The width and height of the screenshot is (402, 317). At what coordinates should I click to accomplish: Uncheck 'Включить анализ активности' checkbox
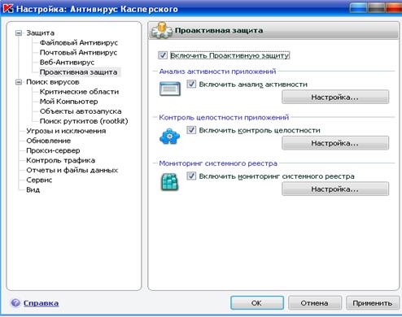pos(191,84)
